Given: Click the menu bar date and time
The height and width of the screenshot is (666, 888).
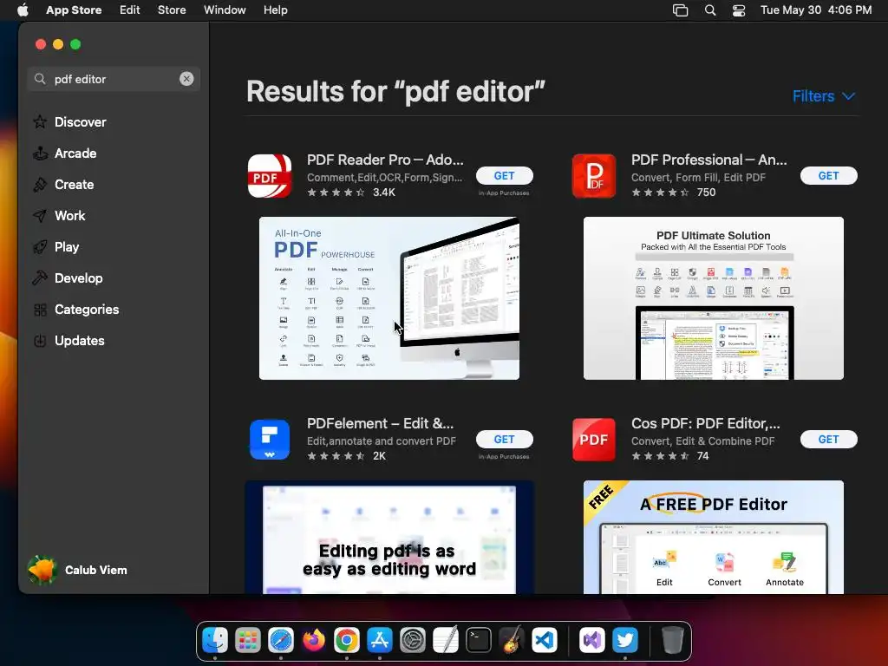Looking at the screenshot, I should [x=815, y=10].
